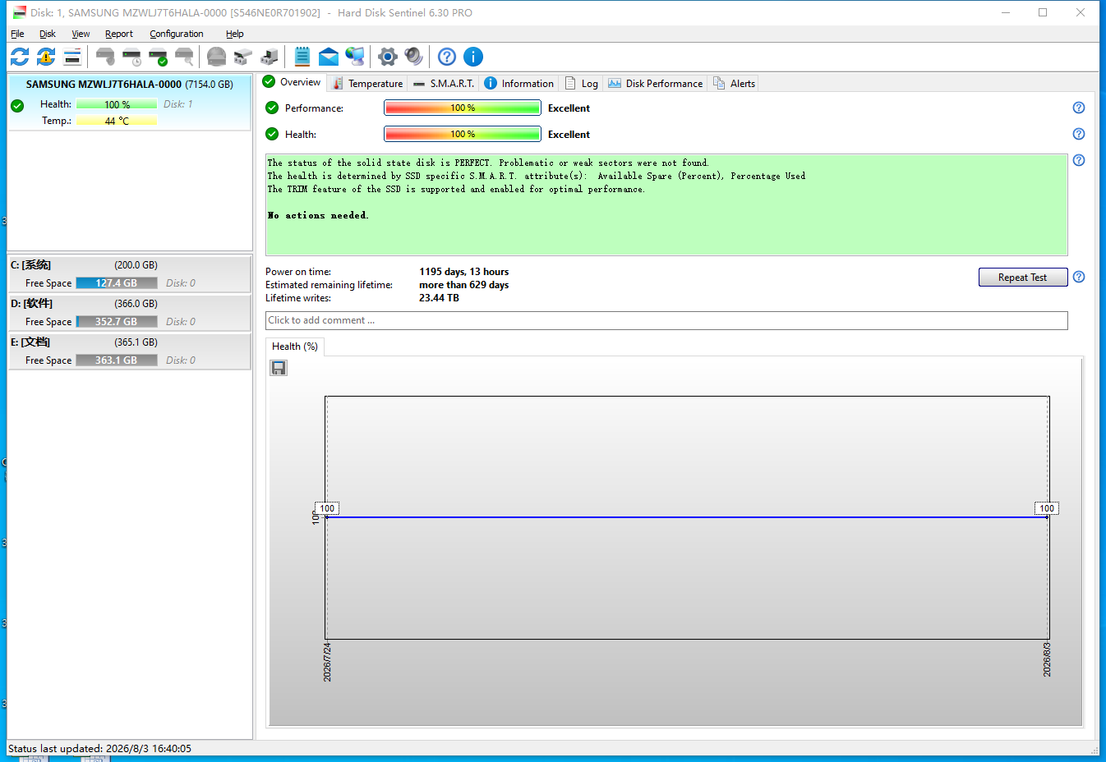
Task: Click the disk with green checkmark toolbar icon
Action: 158,57
